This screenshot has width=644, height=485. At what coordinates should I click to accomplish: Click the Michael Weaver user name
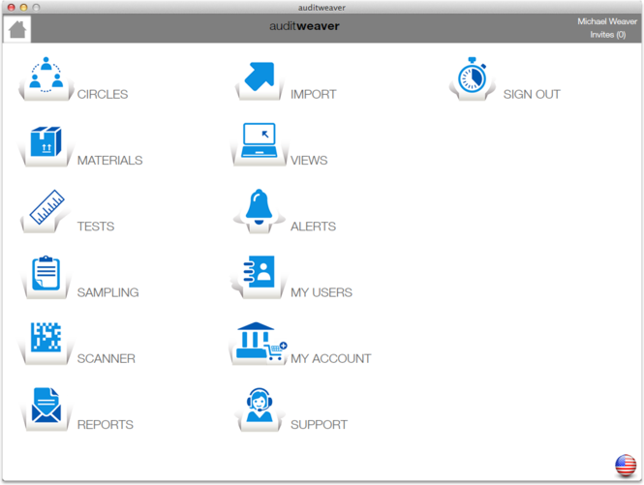[606, 21]
